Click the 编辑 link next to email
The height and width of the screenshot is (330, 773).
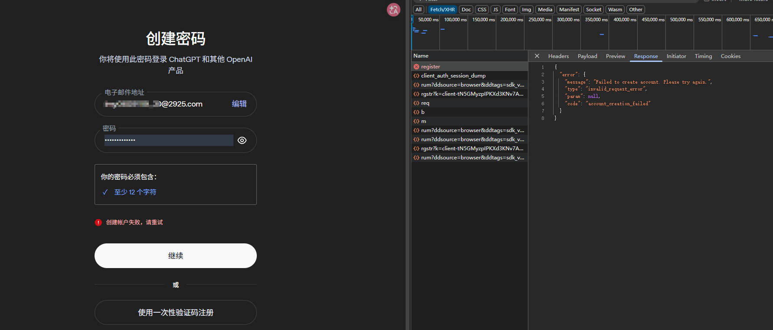pos(239,104)
